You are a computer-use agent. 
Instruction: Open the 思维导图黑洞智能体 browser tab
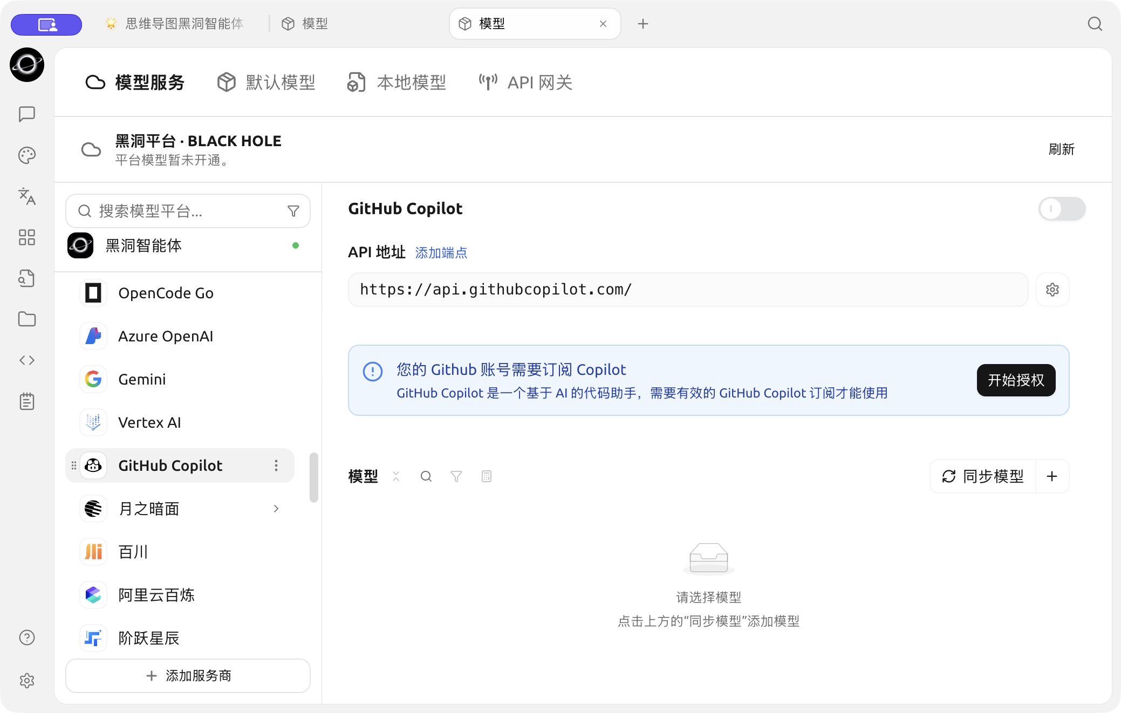click(174, 24)
